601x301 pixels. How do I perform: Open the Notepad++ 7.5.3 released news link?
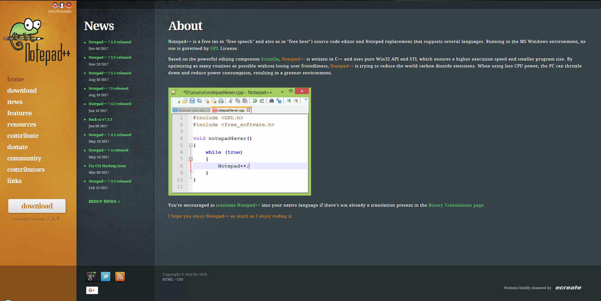pos(110,42)
